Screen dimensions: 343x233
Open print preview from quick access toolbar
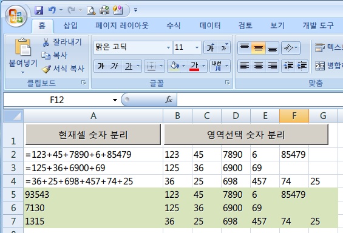coord(91,10)
